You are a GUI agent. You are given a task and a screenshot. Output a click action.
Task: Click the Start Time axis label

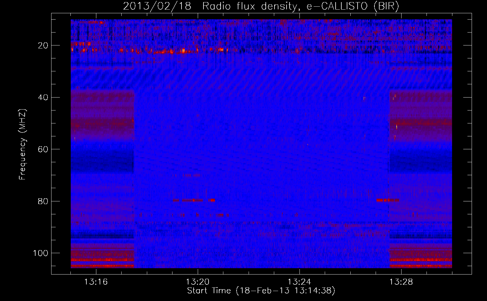pos(261,291)
